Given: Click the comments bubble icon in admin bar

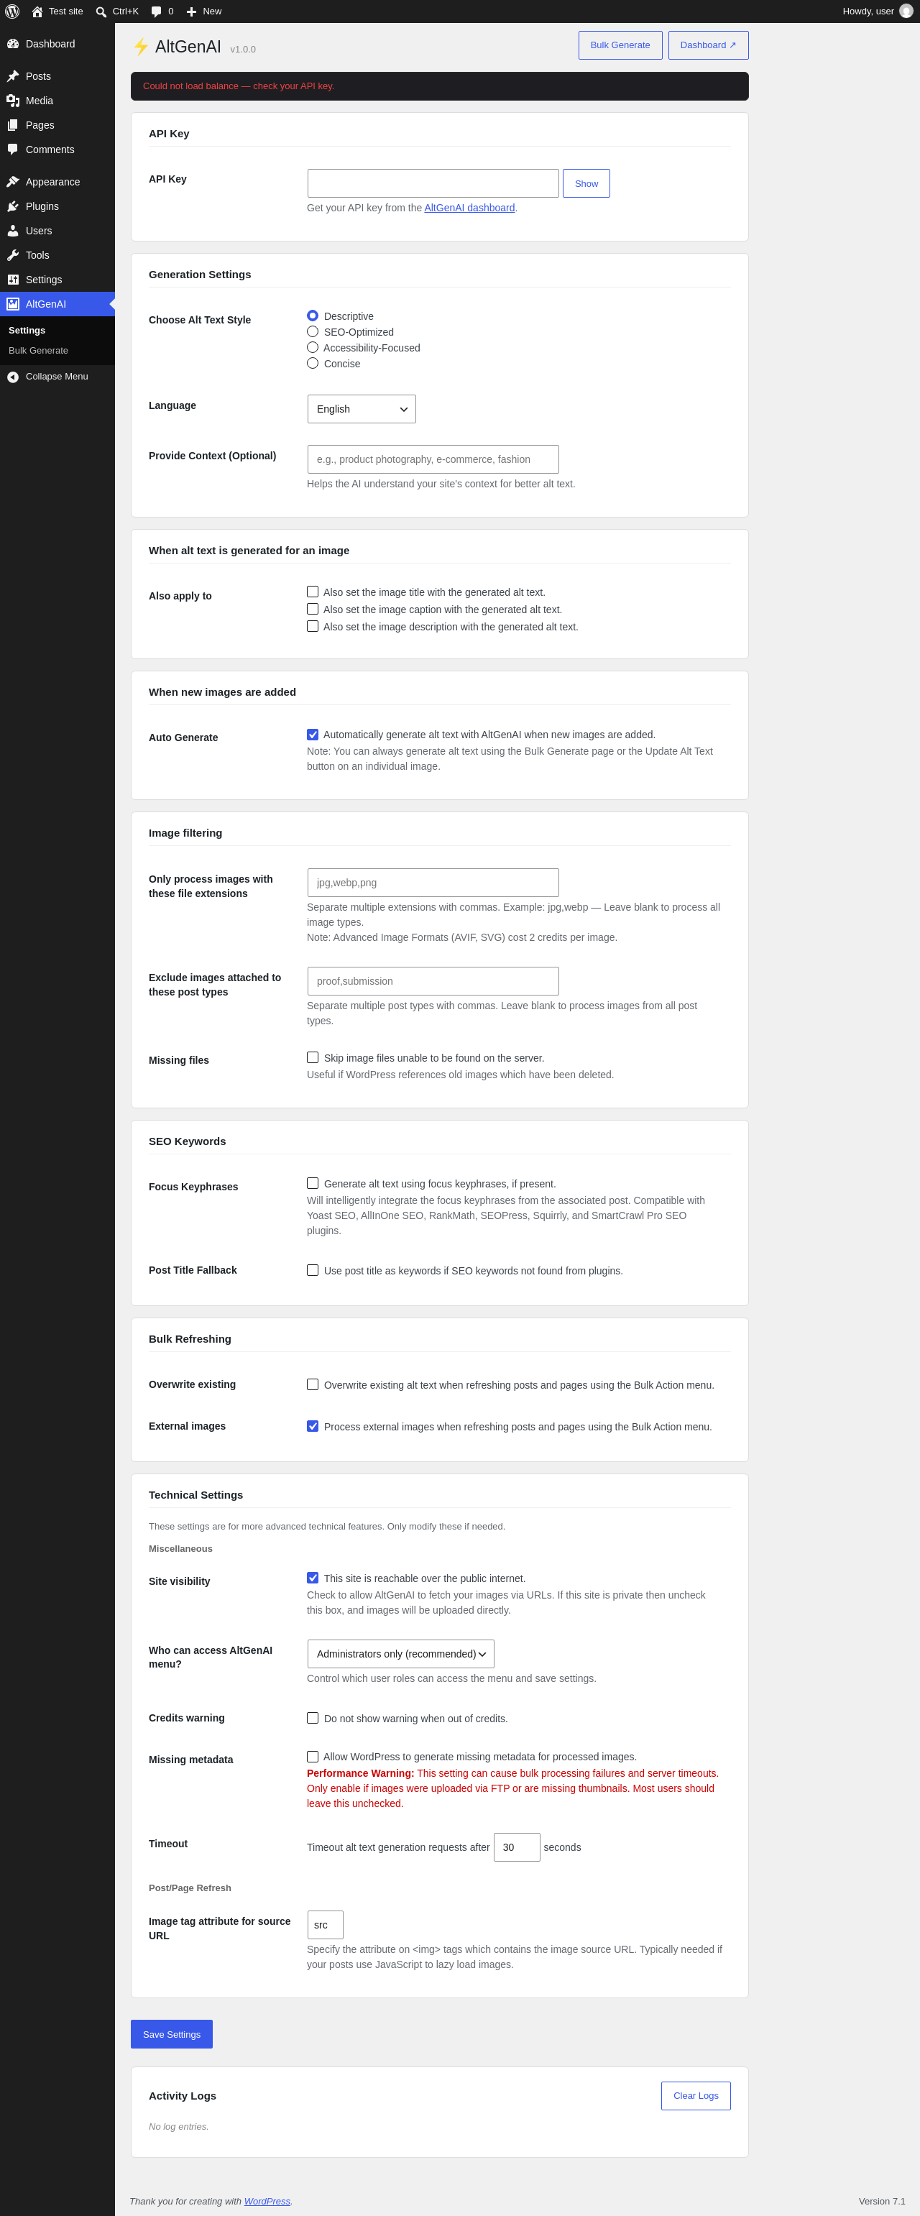Looking at the screenshot, I should click(x=156, y=12).
